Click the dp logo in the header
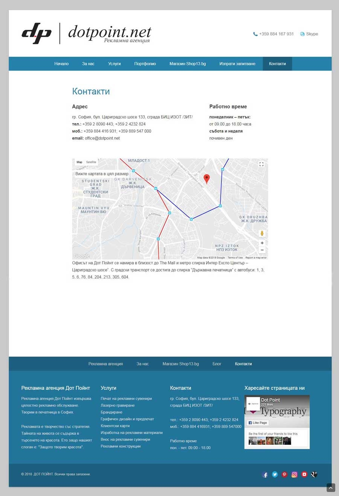This screenshot has width=339, height=496. click(x=37, y=34)
